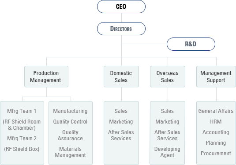Select Mfrg Team 2 entry

pyautogui.click(x=22, y=139)
